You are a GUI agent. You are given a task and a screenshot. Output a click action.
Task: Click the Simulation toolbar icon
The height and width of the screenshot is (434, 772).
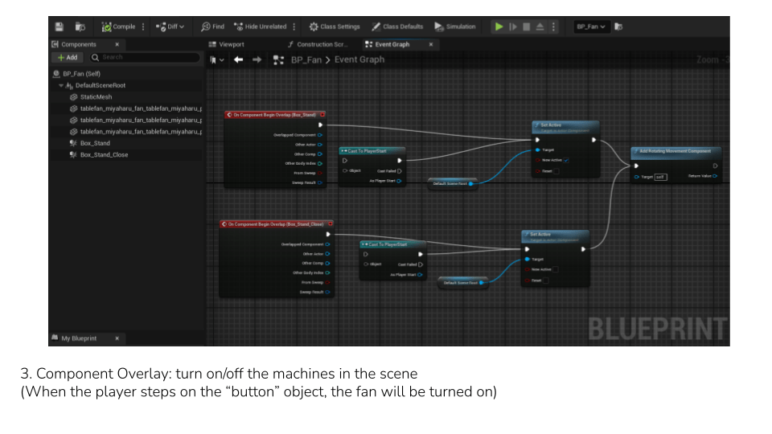455,27
